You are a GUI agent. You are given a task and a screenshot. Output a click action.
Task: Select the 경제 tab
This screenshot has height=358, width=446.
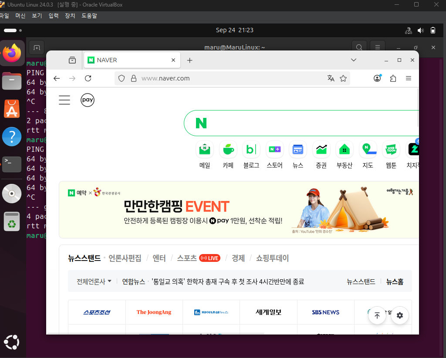pos(238,258)
